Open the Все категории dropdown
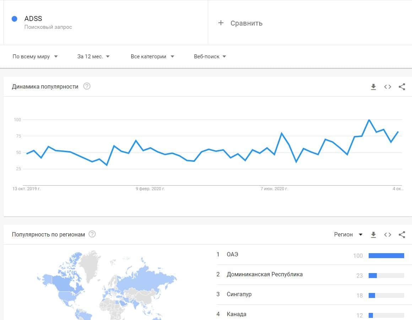 click(152, 57)
